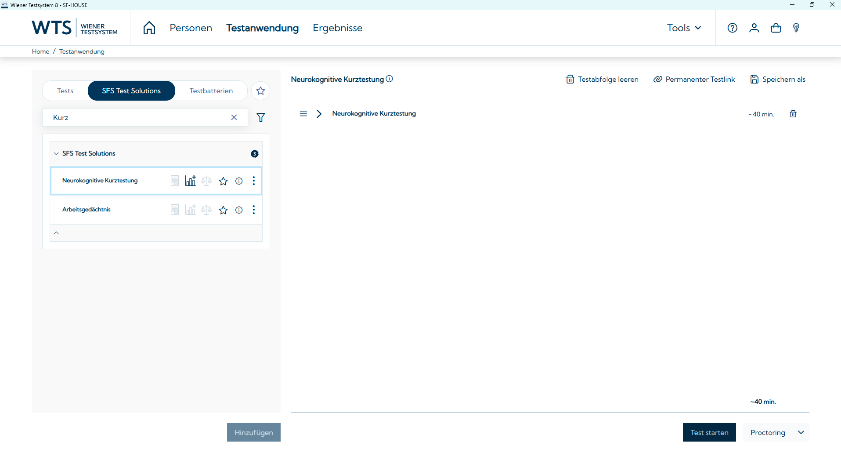Click the Home breadcrumb link
The width and height of the screenshot is (841, 453).
point(40,51)
